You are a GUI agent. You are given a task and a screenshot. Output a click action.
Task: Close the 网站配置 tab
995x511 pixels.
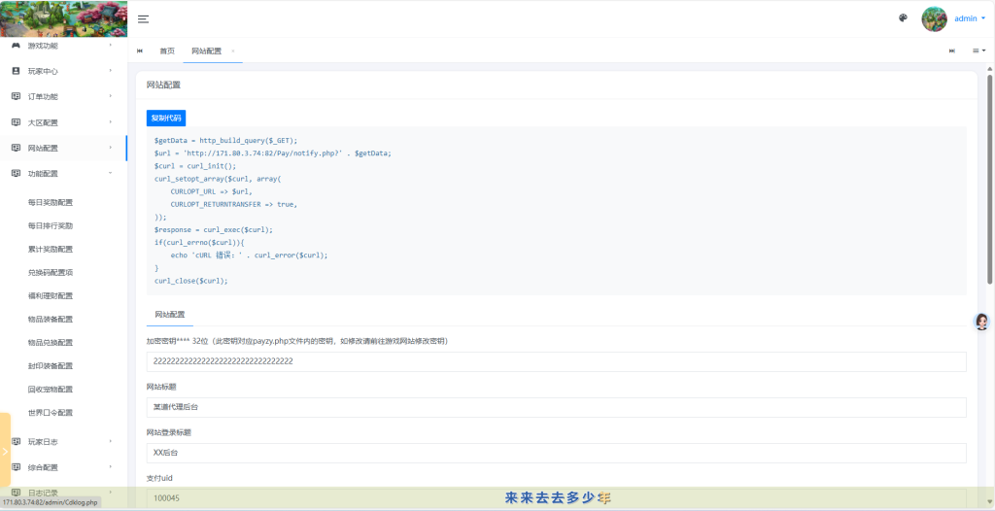233,51
